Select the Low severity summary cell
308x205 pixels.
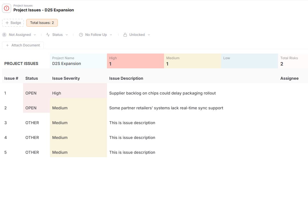coord(250,61)
